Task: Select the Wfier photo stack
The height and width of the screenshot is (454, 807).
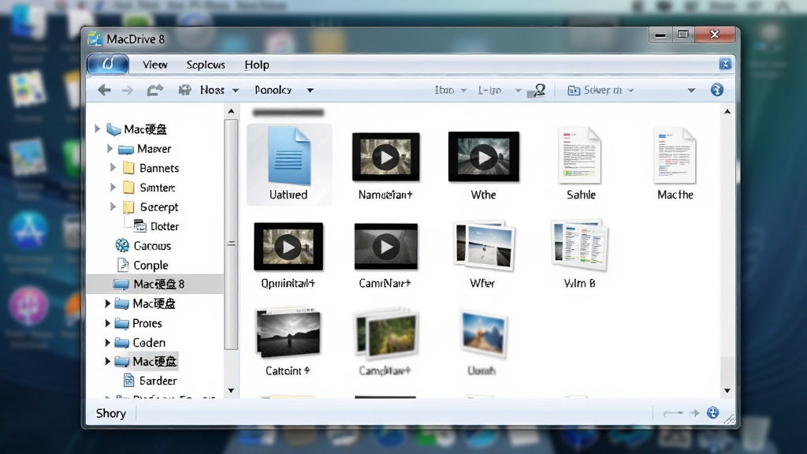Action: (483, 255)
